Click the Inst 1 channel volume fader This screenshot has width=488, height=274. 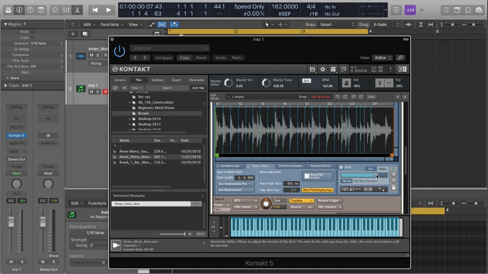click(11, 222)
